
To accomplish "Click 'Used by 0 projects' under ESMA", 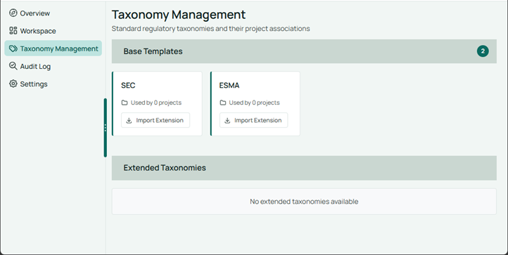I will pyautogui.click(x=254, y=103).
